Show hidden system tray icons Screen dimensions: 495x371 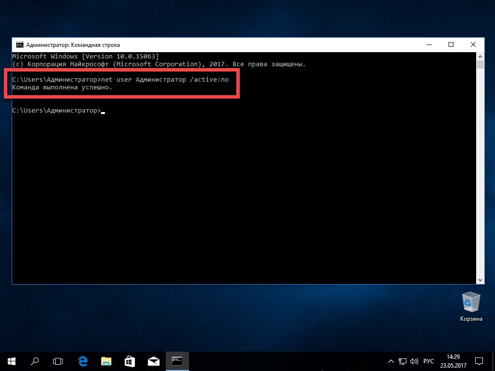point(391,361)
